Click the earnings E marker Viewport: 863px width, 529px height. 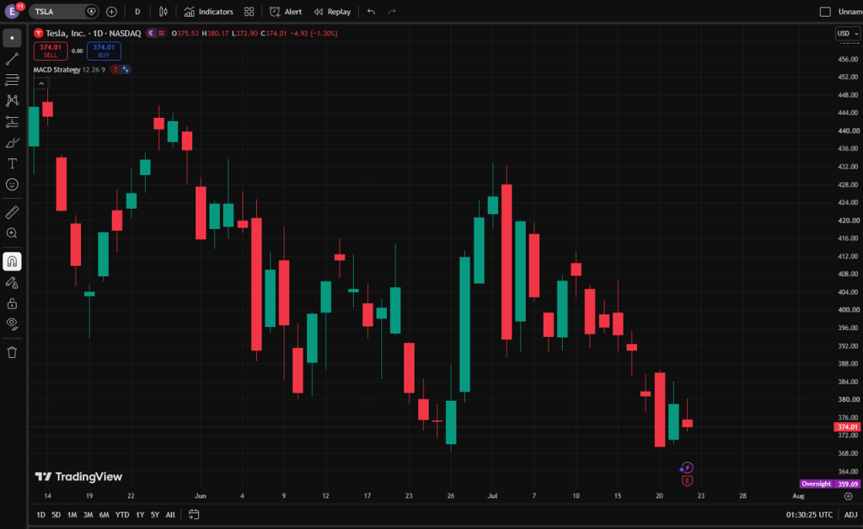point(687,481)
